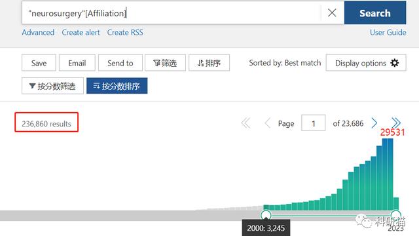Image resolution: width=419 pixels, height=236 pixels.
Task: Click the Save button
Action: click(x=39, y=63)
